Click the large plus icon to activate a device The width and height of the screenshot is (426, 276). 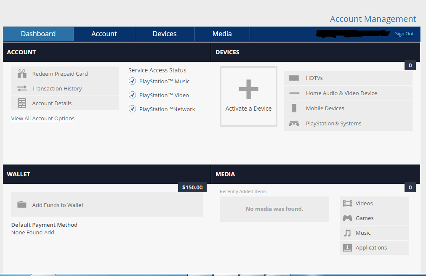pyautogui.click(x=249, y=89)
